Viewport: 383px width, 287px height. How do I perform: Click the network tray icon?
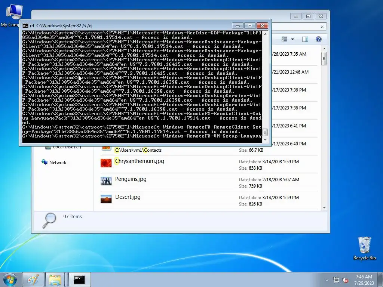pyautogui.click(x=336, y=280)
